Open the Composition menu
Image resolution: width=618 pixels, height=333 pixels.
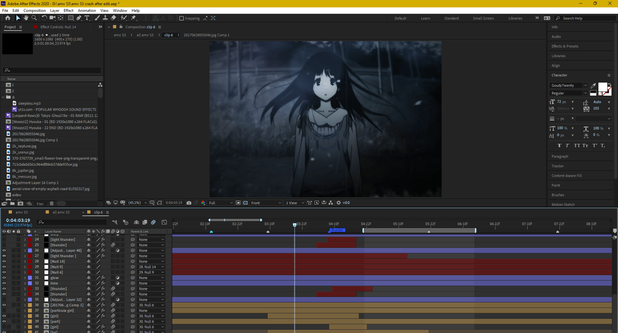coord(35,10)
